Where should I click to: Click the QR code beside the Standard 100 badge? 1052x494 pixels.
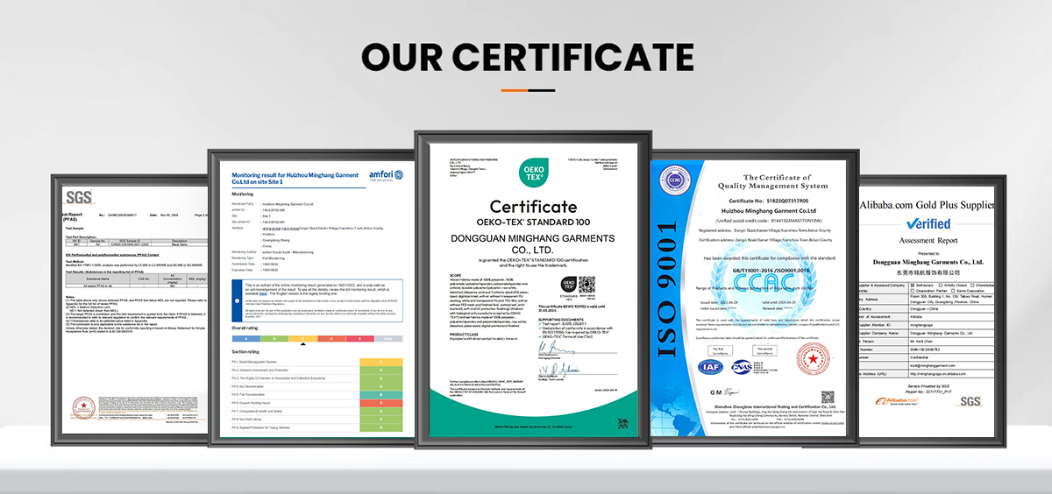coord(588,285)
